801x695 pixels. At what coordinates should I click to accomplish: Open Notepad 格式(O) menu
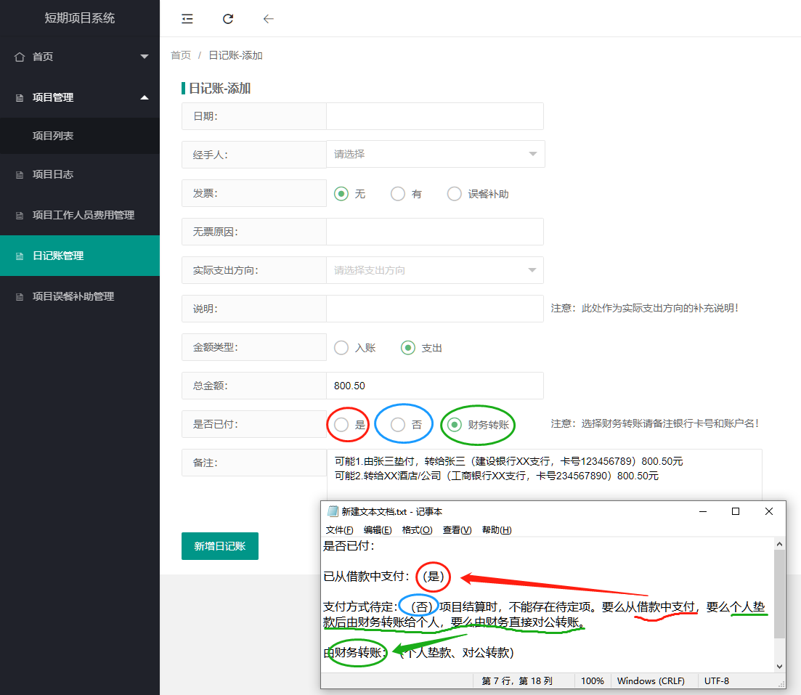pyautogui.click(x=417, y=530)
